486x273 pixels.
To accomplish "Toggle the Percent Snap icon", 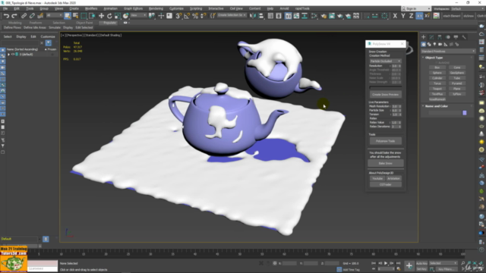I will [195, 16].
